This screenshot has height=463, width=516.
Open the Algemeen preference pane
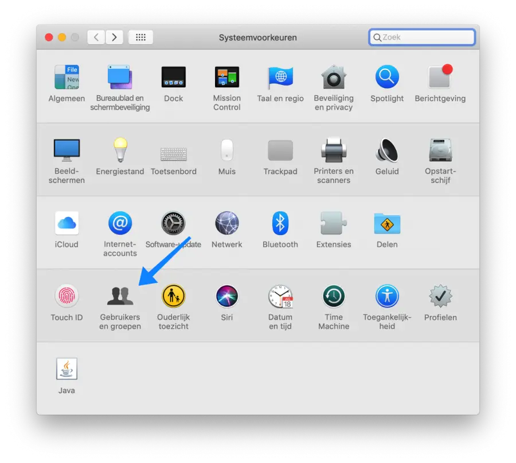[x=67, y=77]
